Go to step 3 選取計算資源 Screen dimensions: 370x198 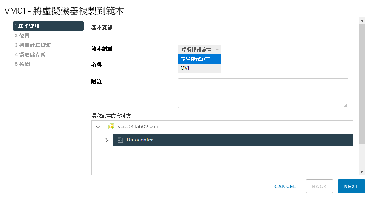pyautogui.click(x=33, y=45)
